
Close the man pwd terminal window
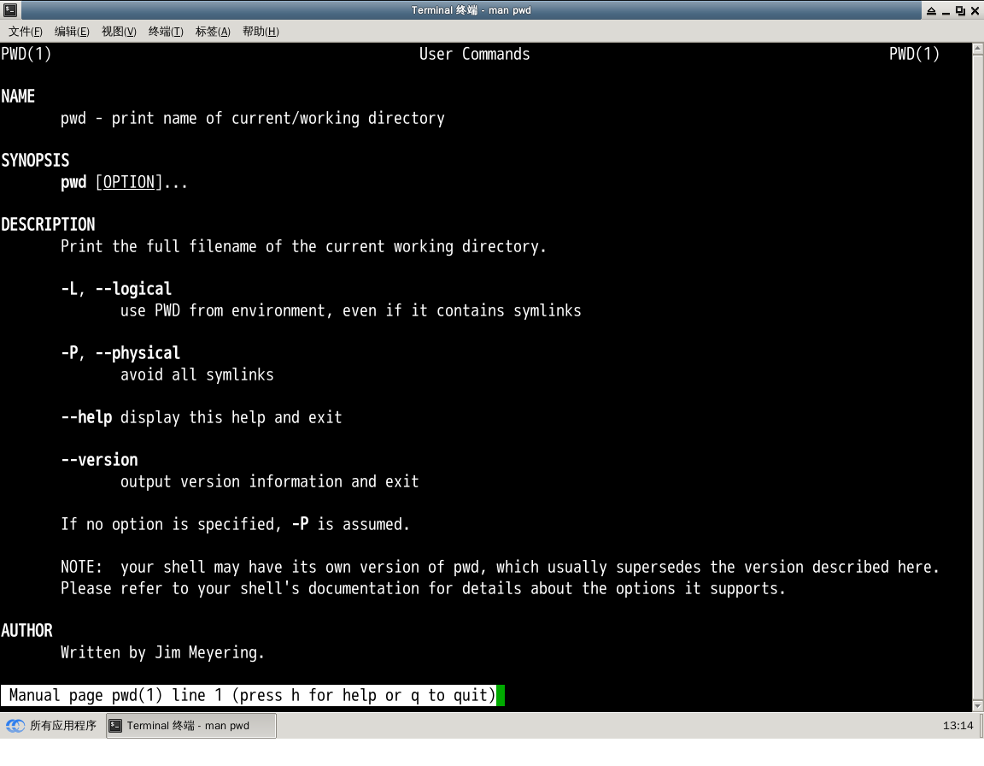(975, 10)
